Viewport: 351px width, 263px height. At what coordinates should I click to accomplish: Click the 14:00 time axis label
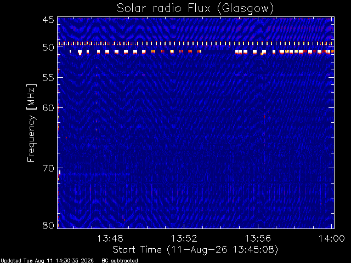pyautogui.click(x=332, y=238)
